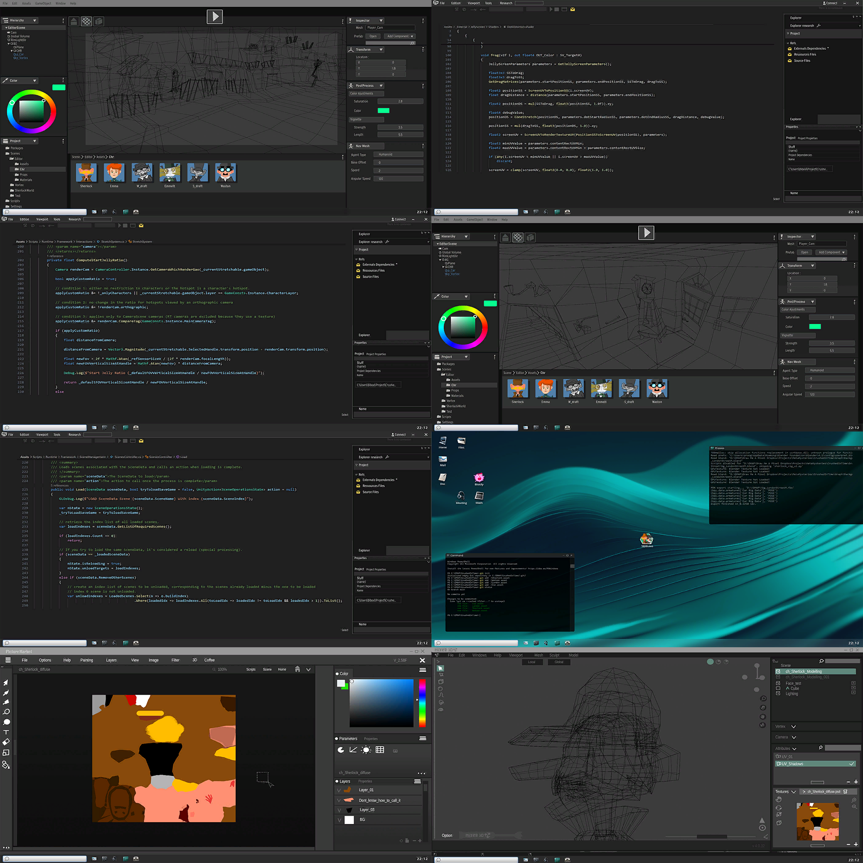Click the texture thumbnail in Mixer 3D Textures
This screenshot has height=863, width=863.
coord(817,822)
